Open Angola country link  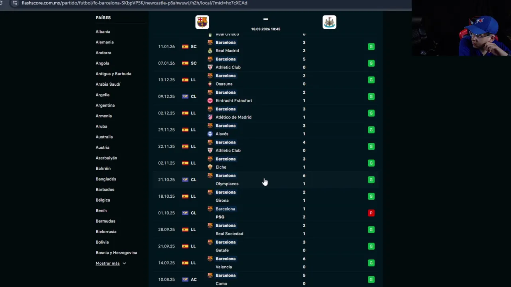point(102,63)
